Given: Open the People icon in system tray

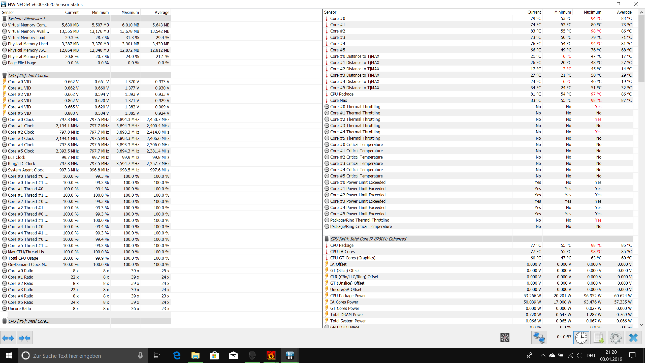Looking at the screenshot, I should pyautogui.click(x=530, y=355).
